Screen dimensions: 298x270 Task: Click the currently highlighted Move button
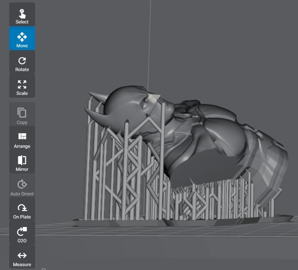22,38
